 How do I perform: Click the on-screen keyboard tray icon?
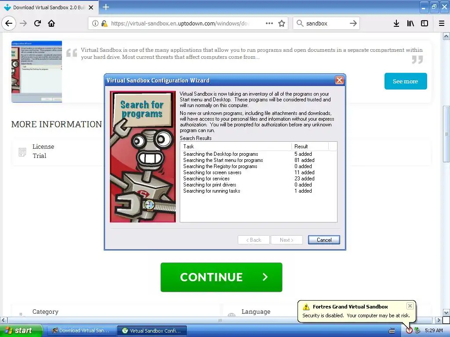click(x=392, y=331)
